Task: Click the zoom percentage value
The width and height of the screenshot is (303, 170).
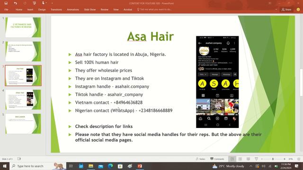Action: tap(290, 159)
